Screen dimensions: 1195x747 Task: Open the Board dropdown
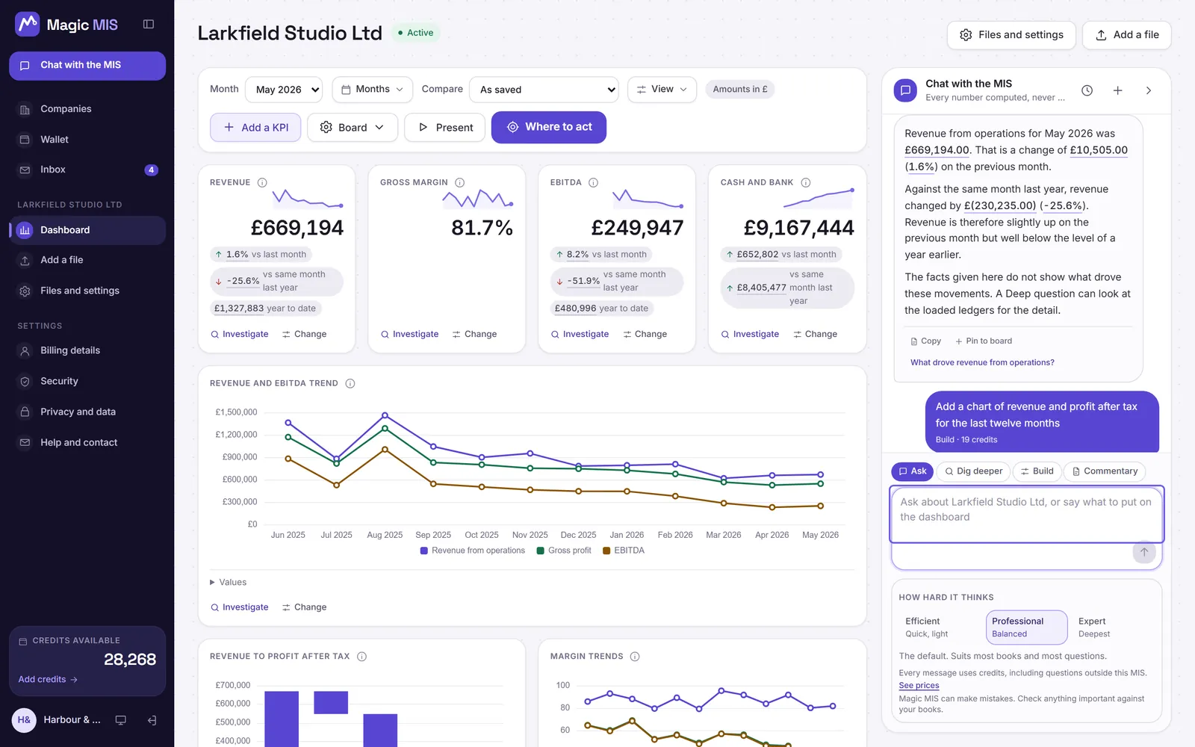coord(353,128)
